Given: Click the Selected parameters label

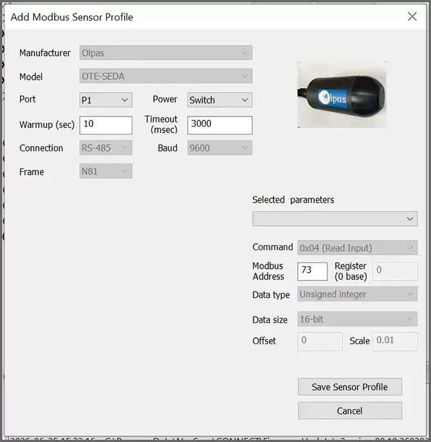Looking at the screenshot, I should coord(293,200).
